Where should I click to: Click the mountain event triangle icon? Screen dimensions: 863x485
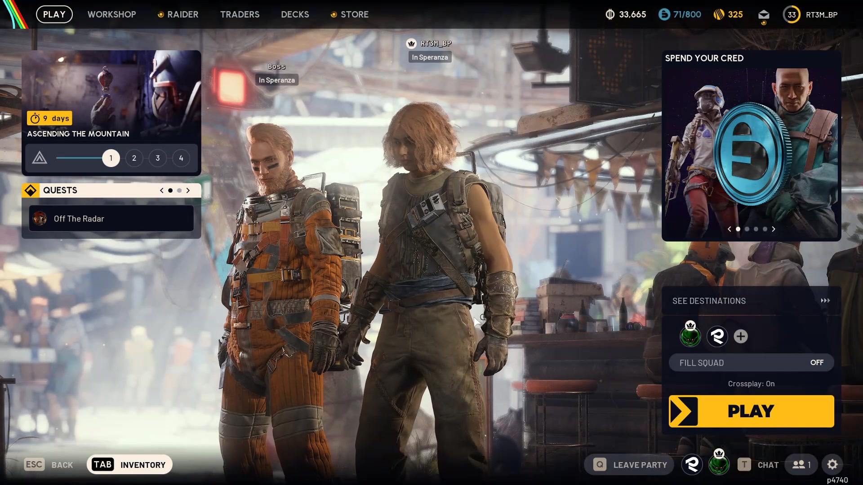(40, 158)
